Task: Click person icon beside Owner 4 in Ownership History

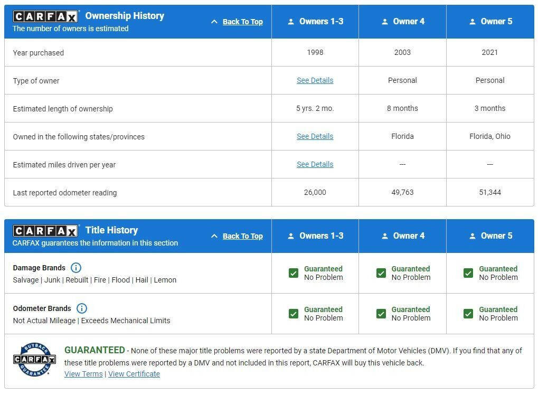Action: point(384,22)
